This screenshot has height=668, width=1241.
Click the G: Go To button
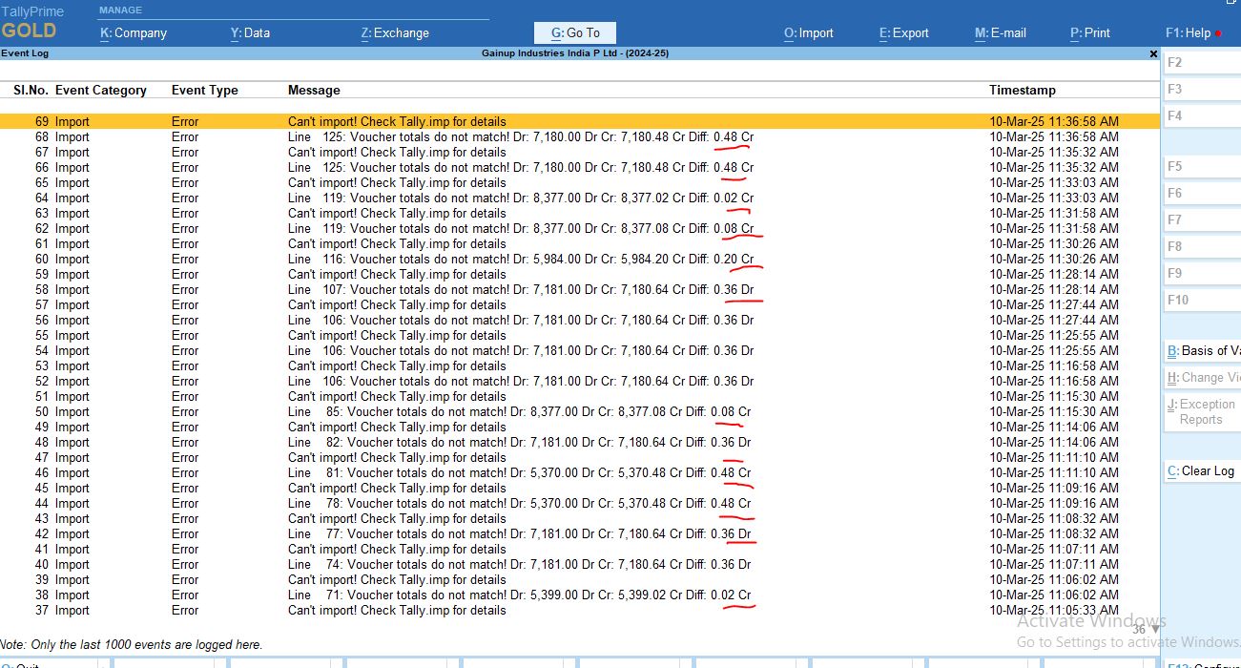click(x=575, y=32)
